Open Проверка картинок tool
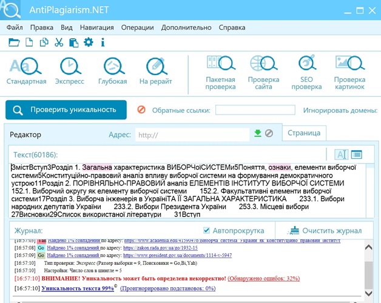The height and width of the screenshot is (303, 381). click(x=349, y=73)
